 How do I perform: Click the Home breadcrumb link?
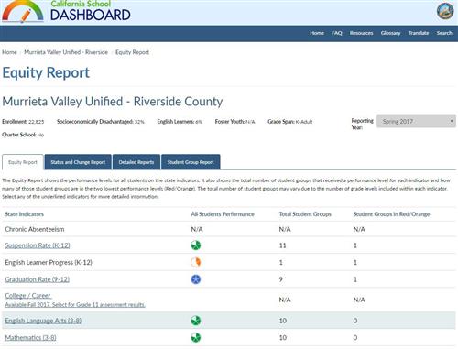[9, 52]
